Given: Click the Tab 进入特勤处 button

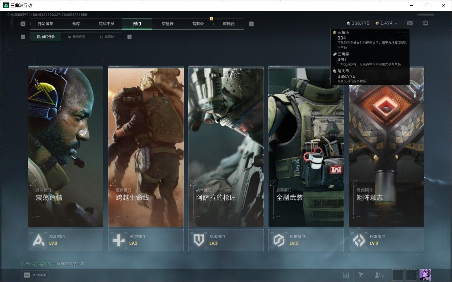Looking at the screenshot, I should click(35, 275).
